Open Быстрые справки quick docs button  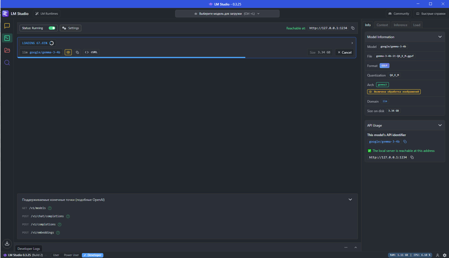[431, 14]
